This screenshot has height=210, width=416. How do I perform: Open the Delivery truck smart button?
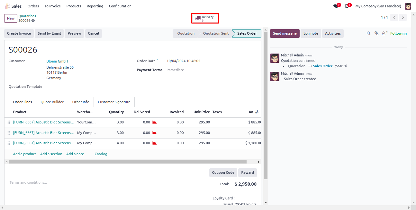click(x=205, y=19)
